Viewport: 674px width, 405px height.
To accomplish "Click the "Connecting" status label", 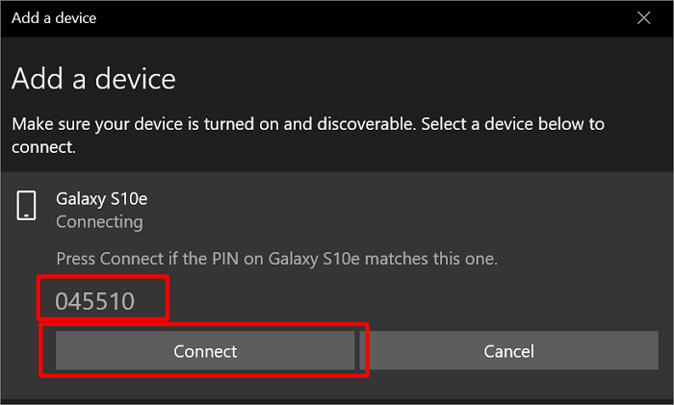I will [99, 221].
